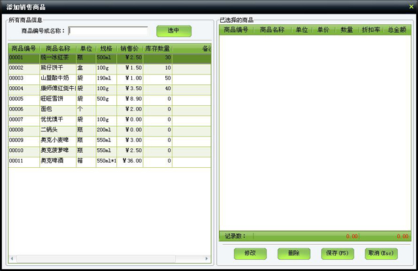The height and width of the screenshot is (271, 418).
Task: Click 总金额 header in selected products table
Action: [398, 29]
